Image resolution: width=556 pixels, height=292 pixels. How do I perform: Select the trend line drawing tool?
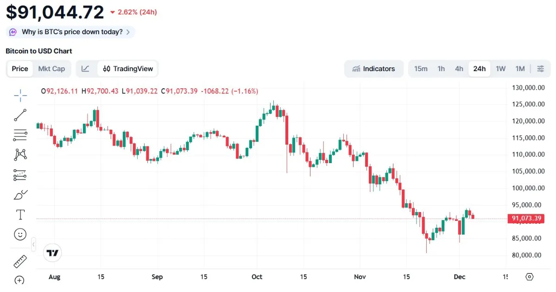click(20, 115)
